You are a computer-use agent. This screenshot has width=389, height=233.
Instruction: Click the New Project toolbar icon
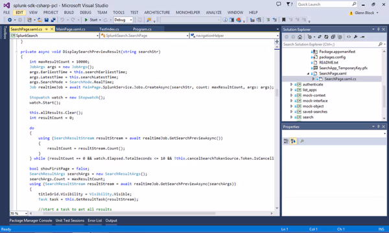(30, 20)
